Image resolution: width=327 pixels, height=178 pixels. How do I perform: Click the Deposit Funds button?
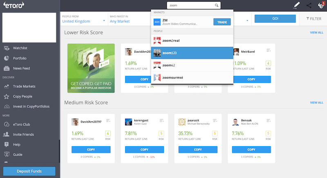click(29, 171)
